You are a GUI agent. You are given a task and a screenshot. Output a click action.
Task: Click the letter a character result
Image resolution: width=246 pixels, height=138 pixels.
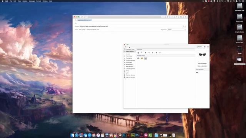145,53
